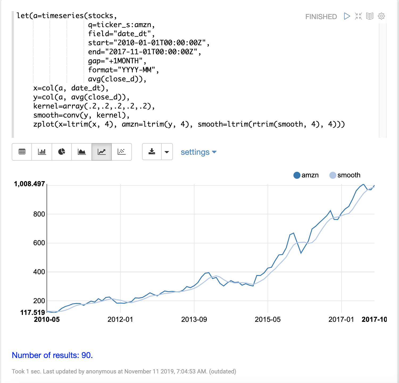399x383 pixels.
Task: Open paragraph settings gear icon
Action: coord(381,16)
